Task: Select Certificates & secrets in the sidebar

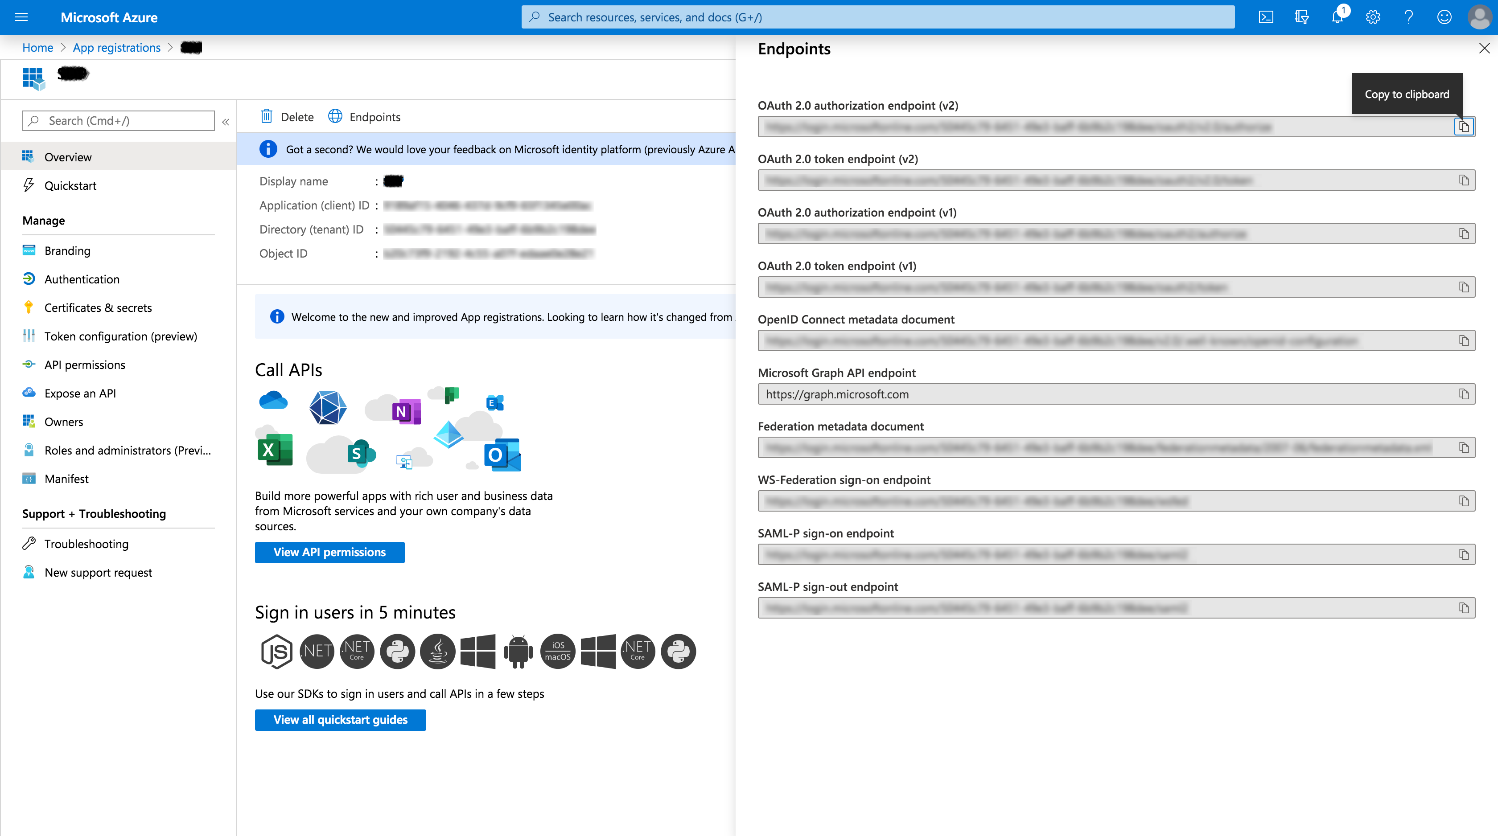Action: click(98, 307)
